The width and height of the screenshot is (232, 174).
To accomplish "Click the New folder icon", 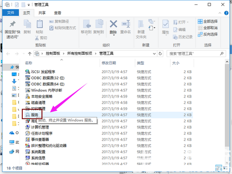I will tap(141, 24).
